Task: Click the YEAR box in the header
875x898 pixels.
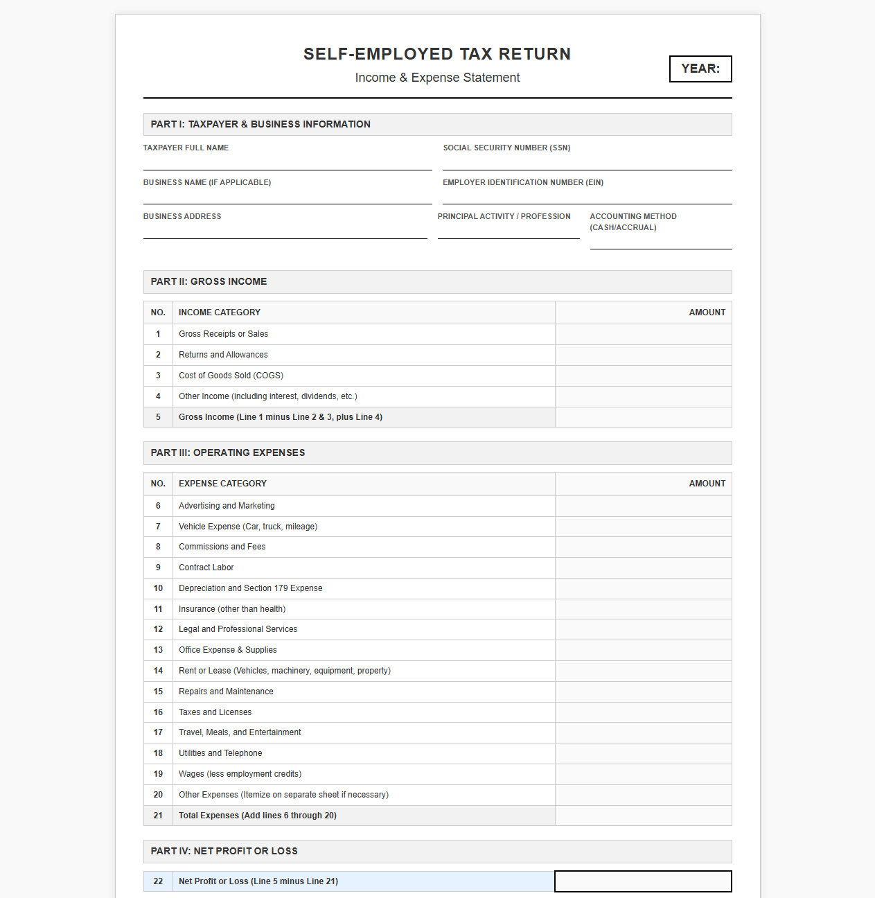Action: coord(700,69)
